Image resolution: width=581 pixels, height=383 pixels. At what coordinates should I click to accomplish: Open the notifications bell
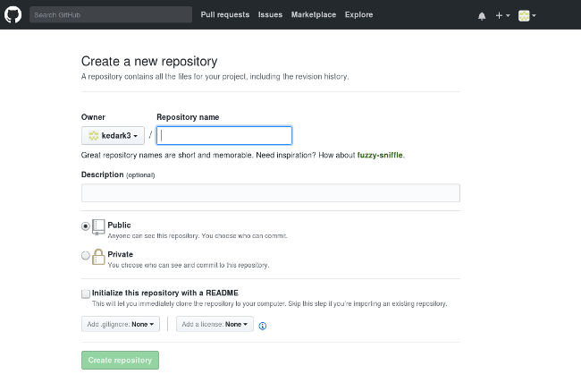[482, 15]
